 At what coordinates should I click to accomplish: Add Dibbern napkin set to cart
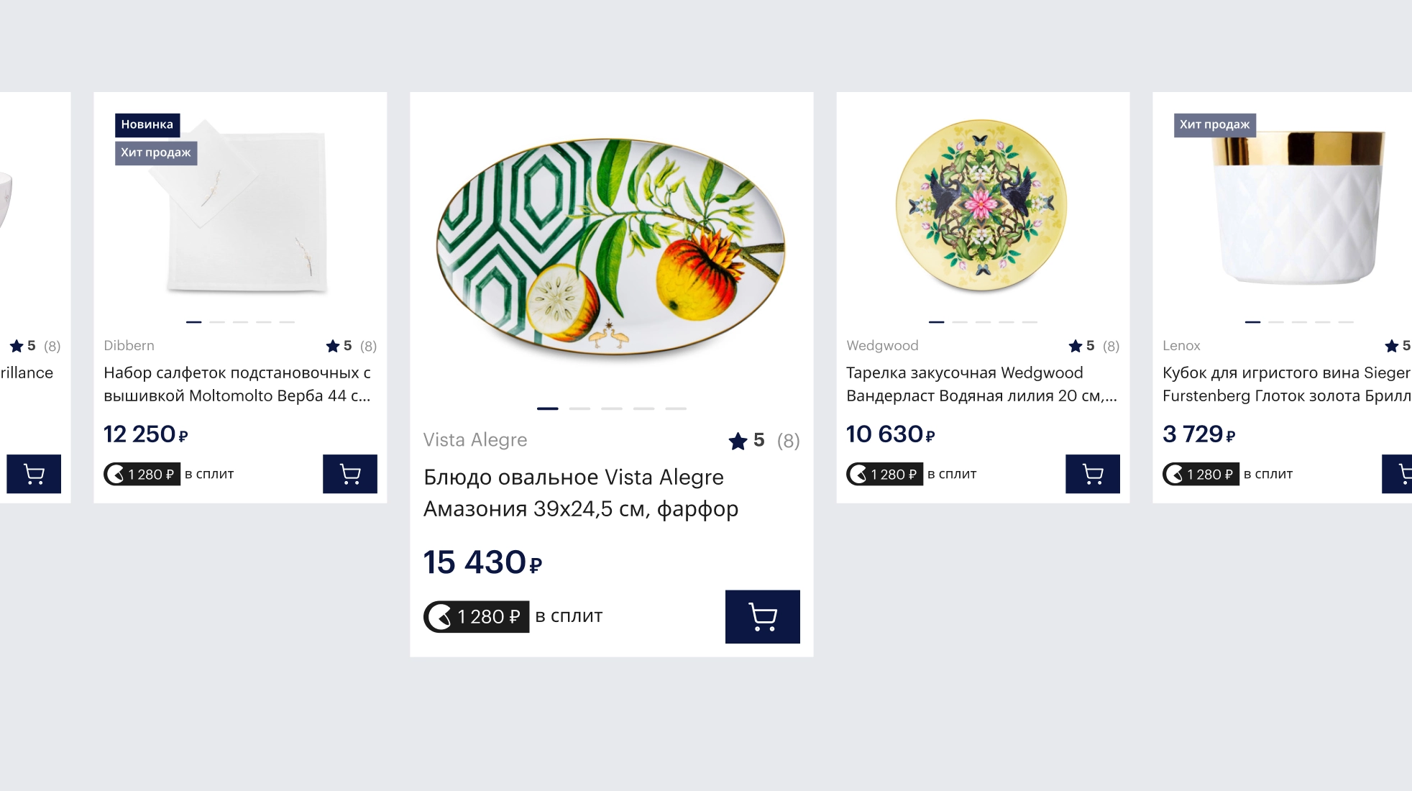tap(349, 474)
